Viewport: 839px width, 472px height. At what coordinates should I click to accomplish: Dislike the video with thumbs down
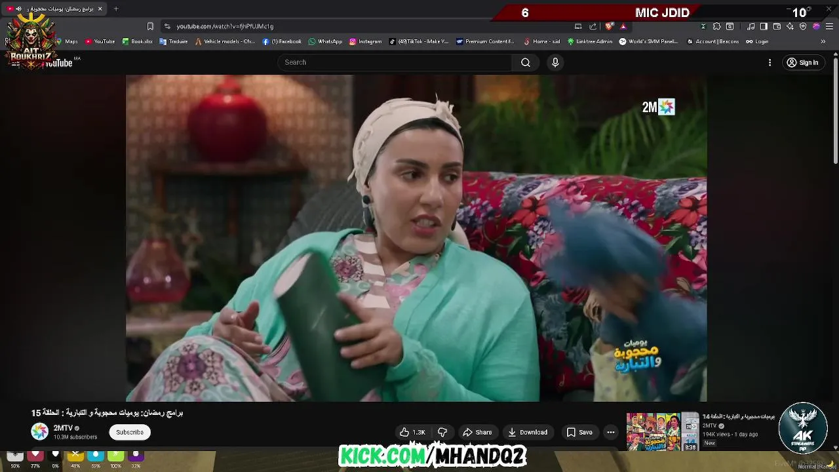442,432
